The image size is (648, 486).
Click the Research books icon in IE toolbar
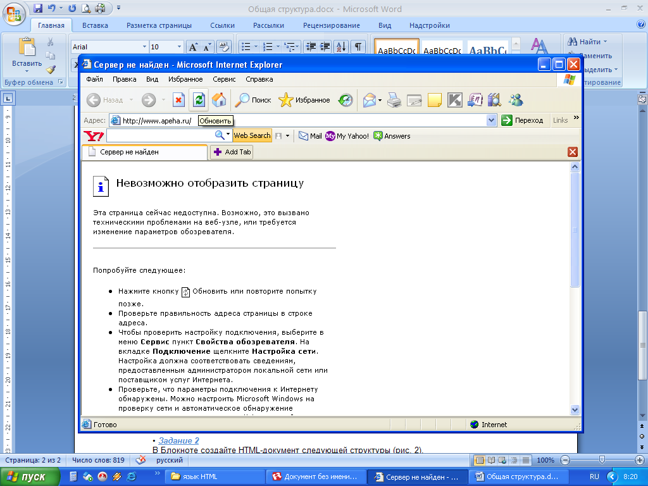(494, 99)
